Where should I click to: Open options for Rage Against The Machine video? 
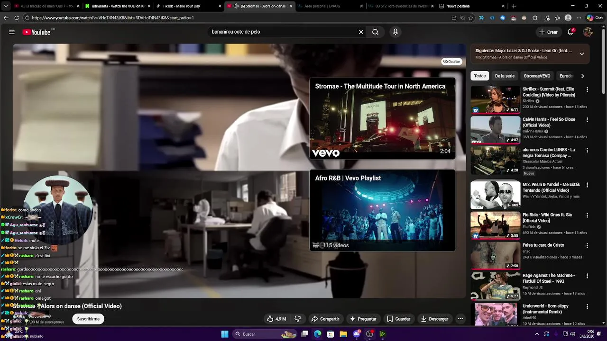click(587, 276)
